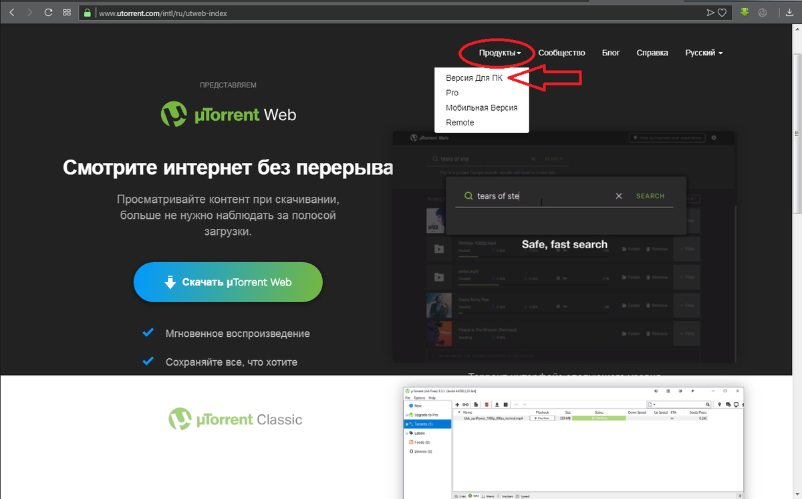Click the green Seeding progress bar
The height and width of the screenshot is (499, 802).
point(599,418)
